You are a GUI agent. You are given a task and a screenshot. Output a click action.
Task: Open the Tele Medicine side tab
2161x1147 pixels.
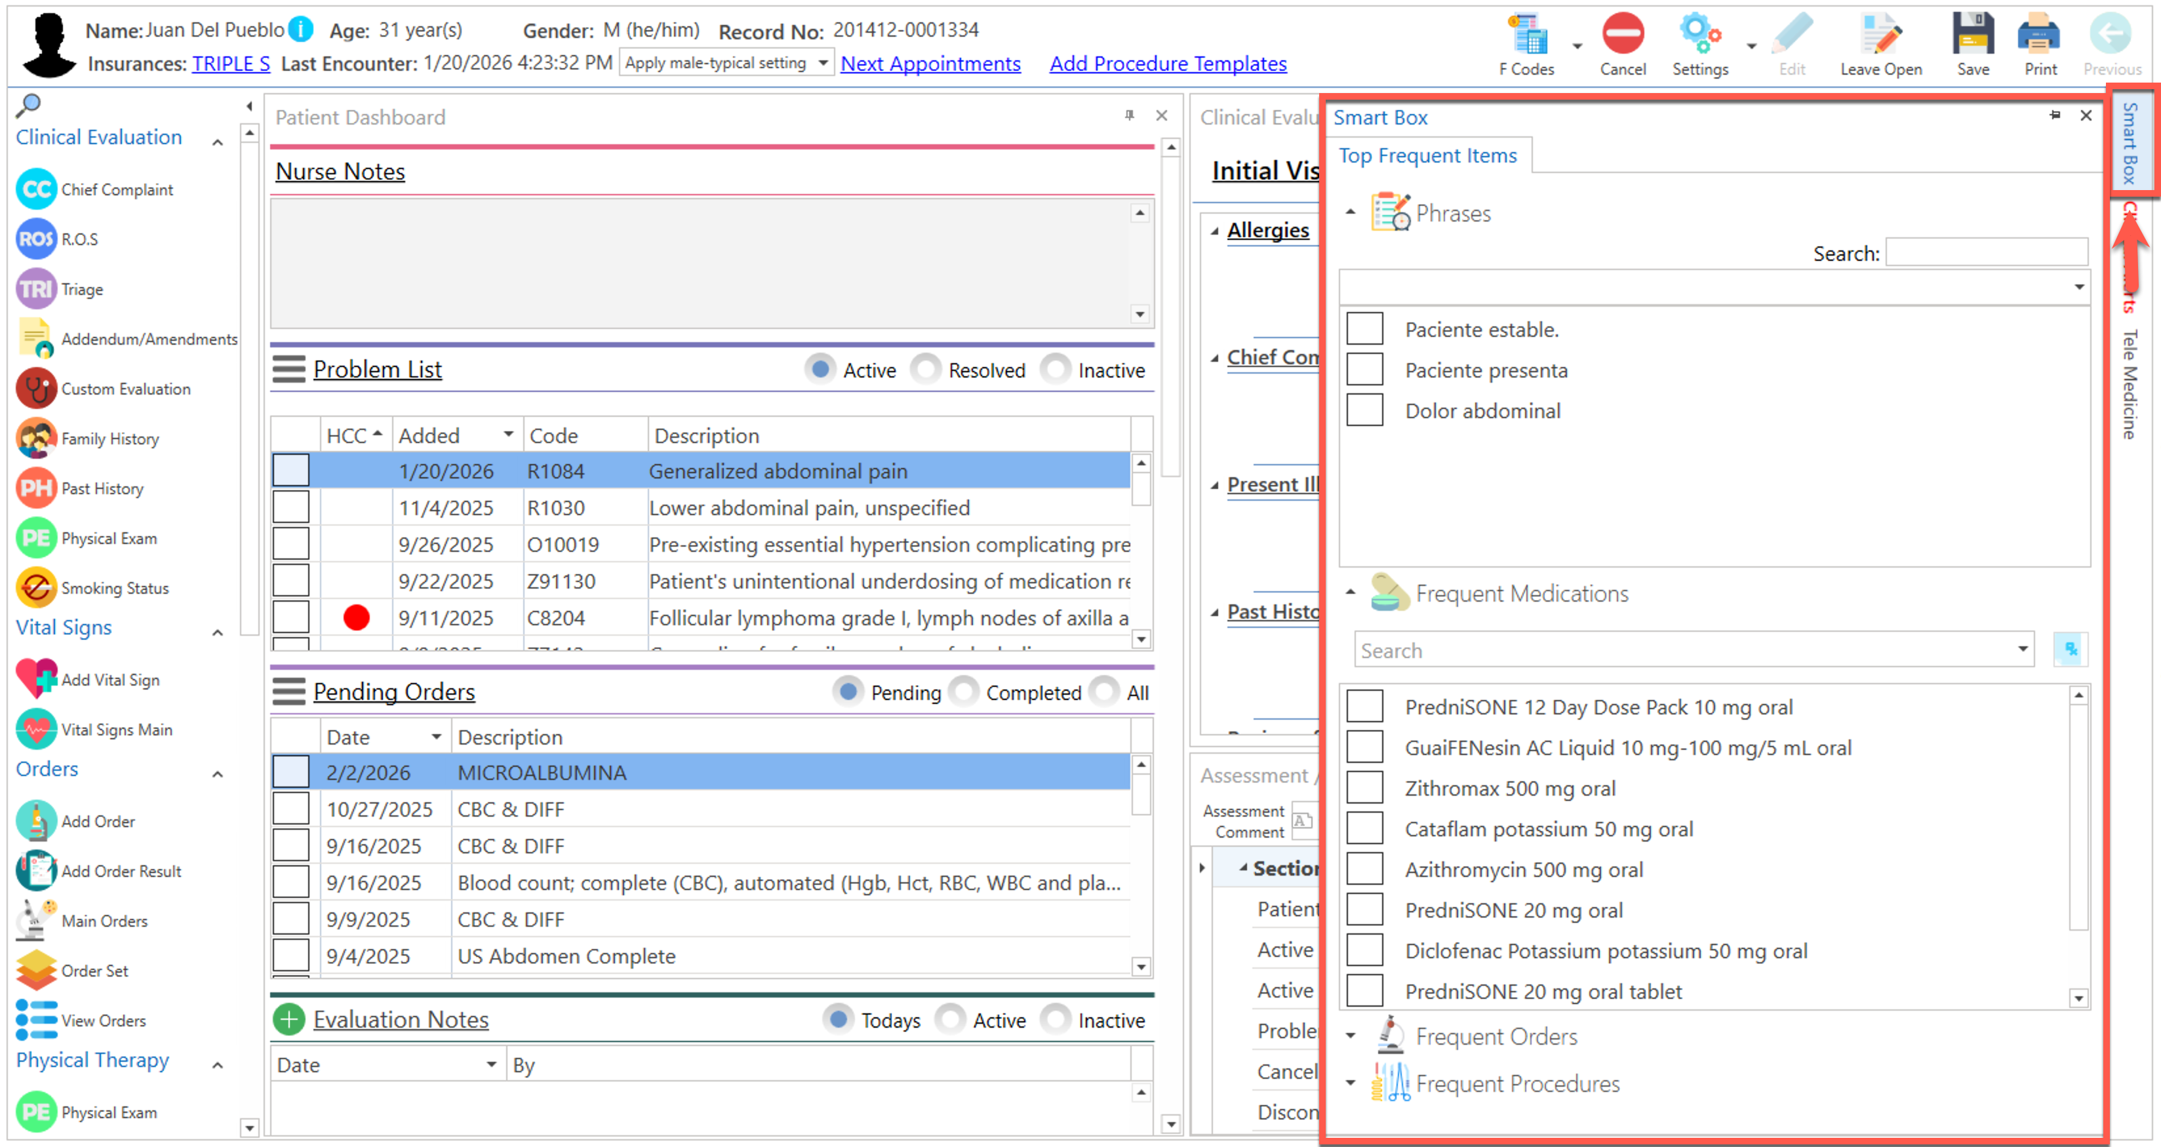click(2129, 385)
